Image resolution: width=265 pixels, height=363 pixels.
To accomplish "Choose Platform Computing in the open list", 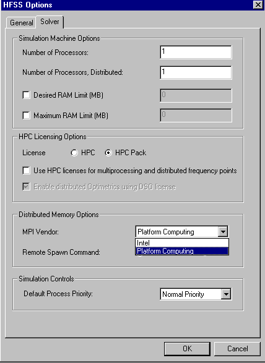I will [x=182, y=251].
